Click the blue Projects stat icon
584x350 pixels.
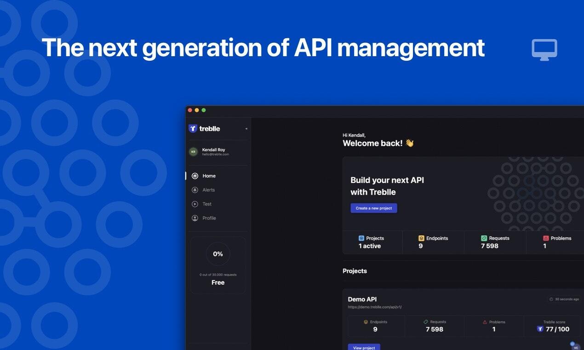click(x=361, y=238)
